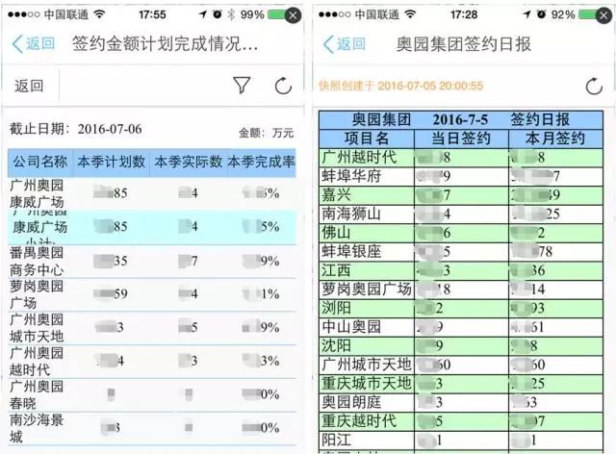
Task: Select 佛山 row in daily report
Action: [461, 233]
